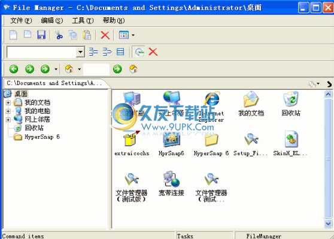Select 网上邻居 in the folder tree

(38, 119)
